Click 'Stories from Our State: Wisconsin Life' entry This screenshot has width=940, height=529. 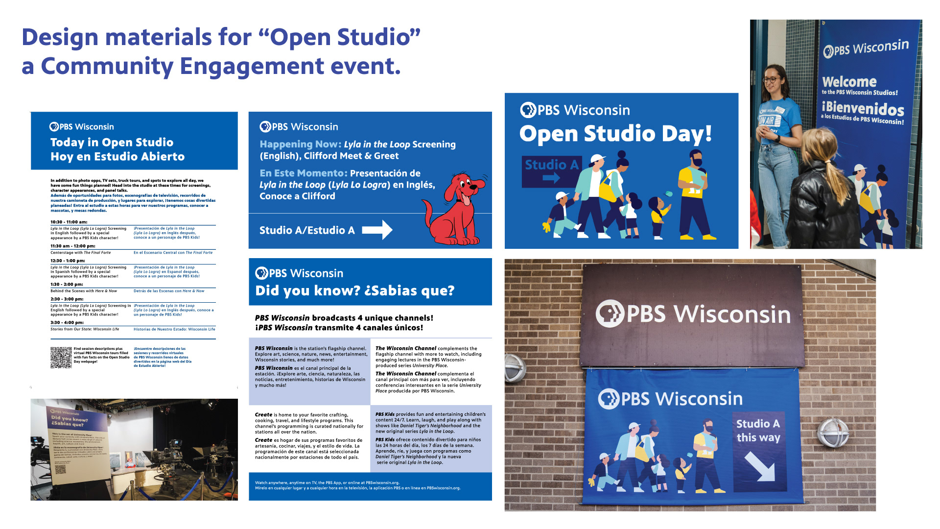[x=85, y=329]
